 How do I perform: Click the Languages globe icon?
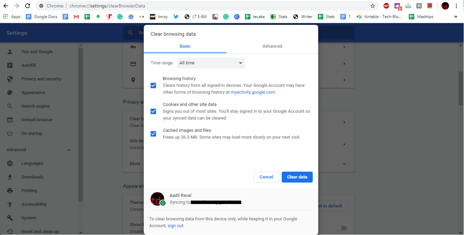pos(10,163)
